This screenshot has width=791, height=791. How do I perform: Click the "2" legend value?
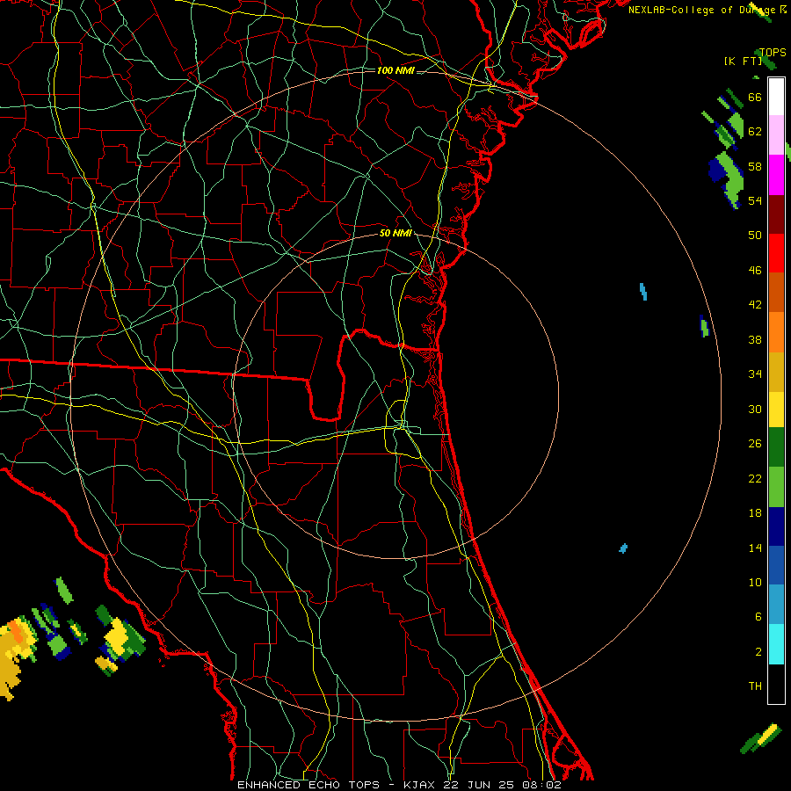pos(758,652)
